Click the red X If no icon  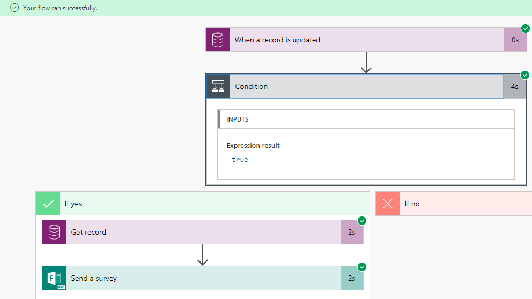(x=388, y=204)
